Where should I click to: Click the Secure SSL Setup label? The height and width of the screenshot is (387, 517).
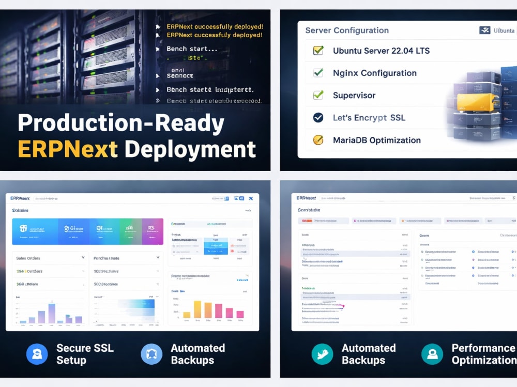[85, 354]
